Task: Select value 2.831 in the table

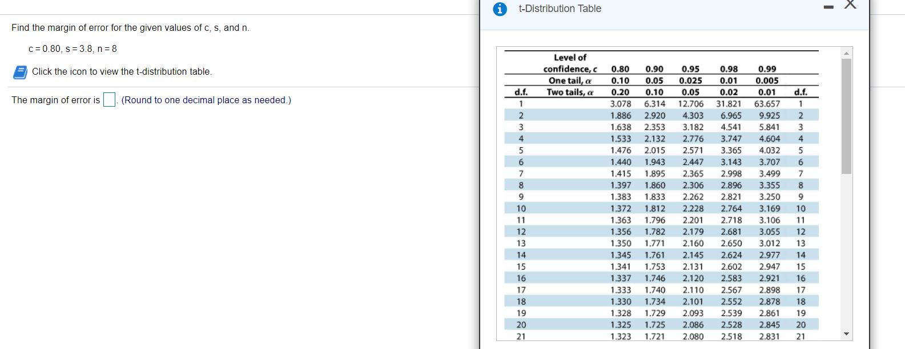Action: point(770,336)
